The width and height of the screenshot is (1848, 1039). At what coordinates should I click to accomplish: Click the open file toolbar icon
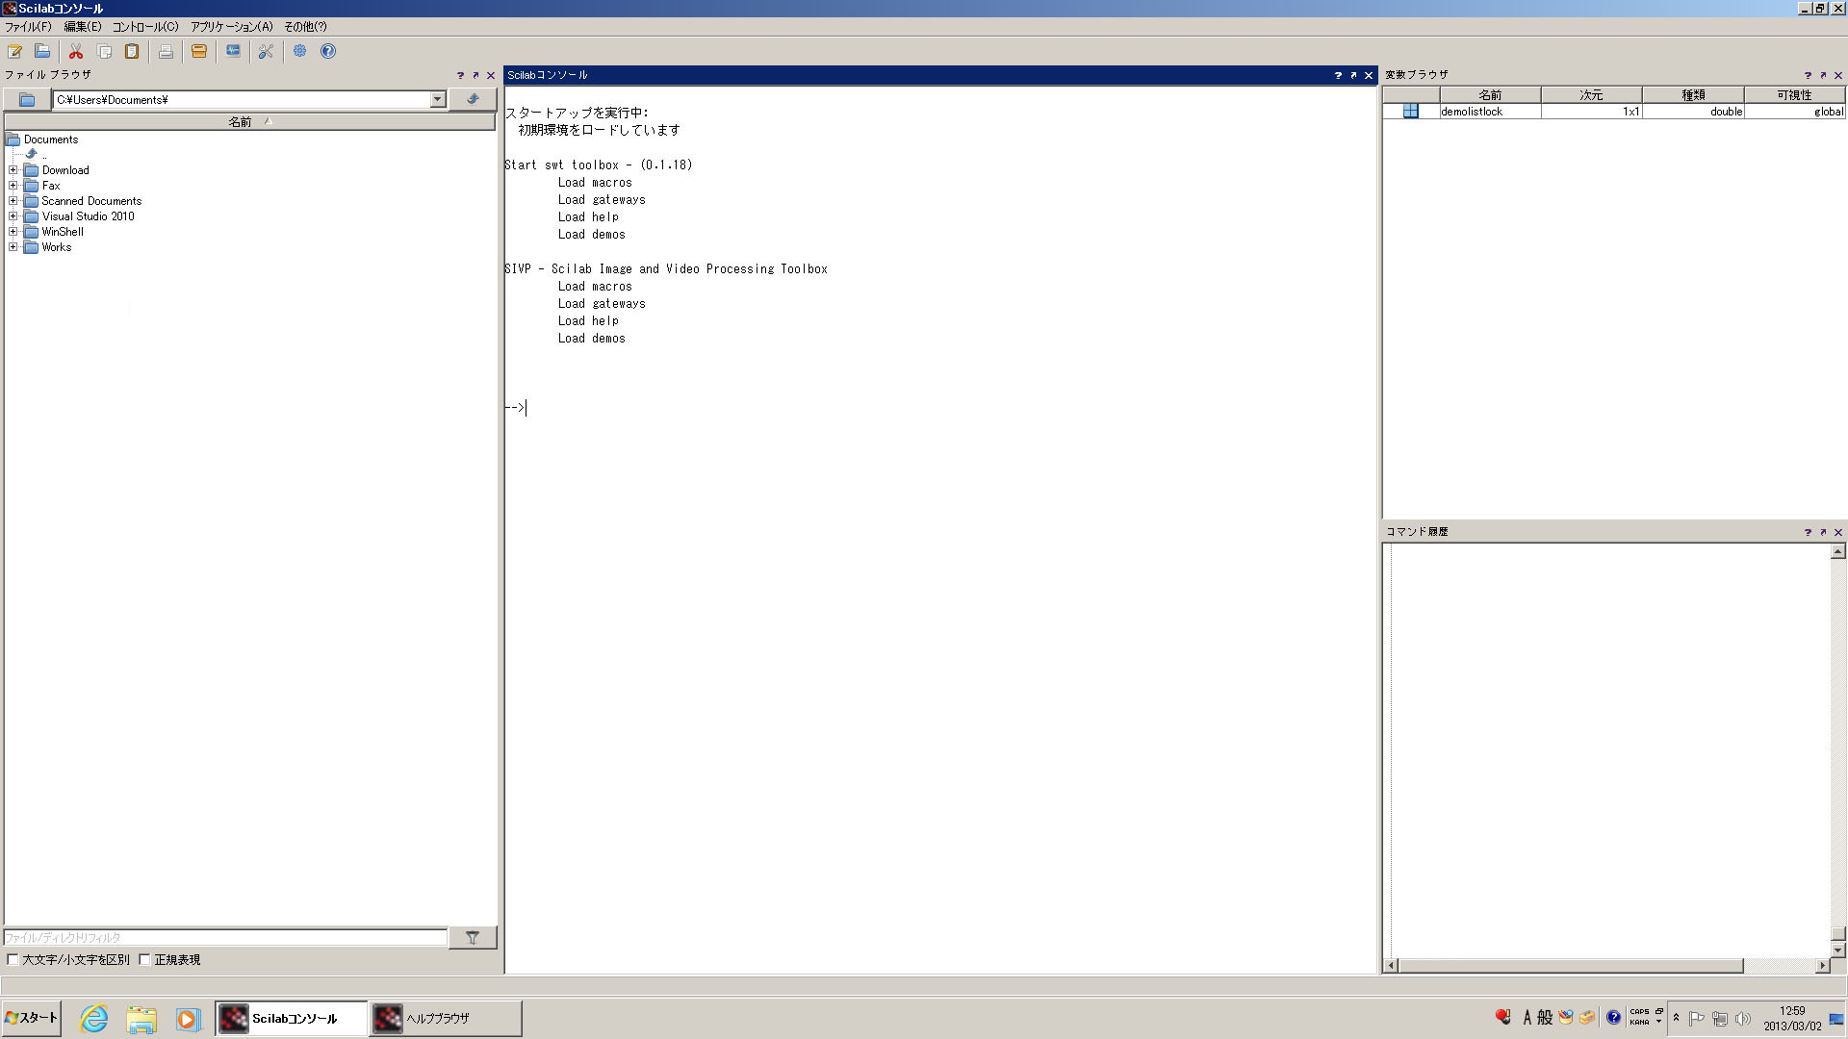[42, 52]
